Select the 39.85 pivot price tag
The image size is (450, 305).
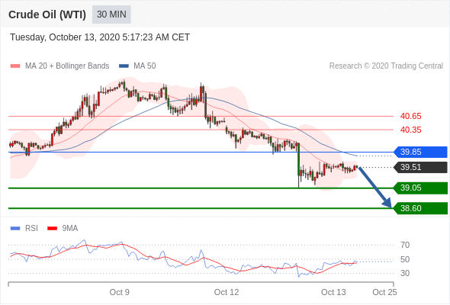pyautogui.click(x=420, y=152)
